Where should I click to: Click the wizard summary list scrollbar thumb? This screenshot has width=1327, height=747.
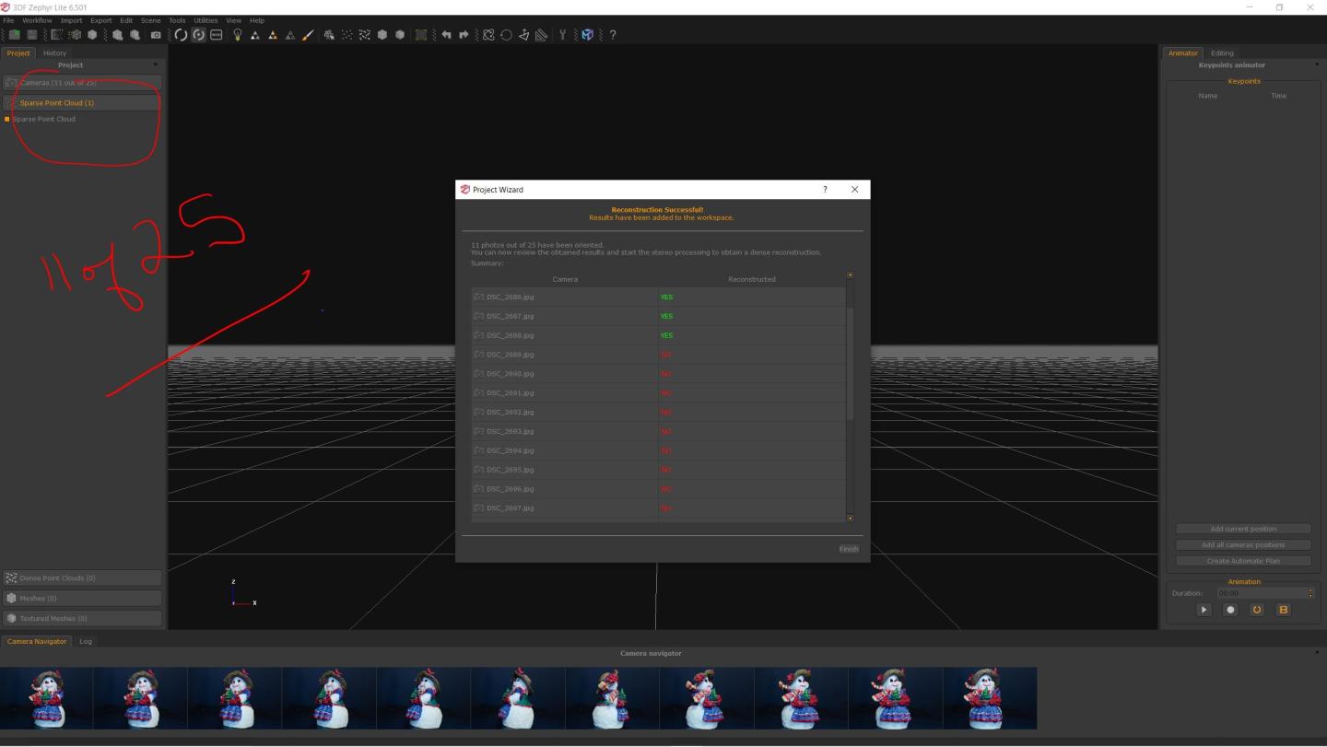pyautogui.click(x=850, y=364)
